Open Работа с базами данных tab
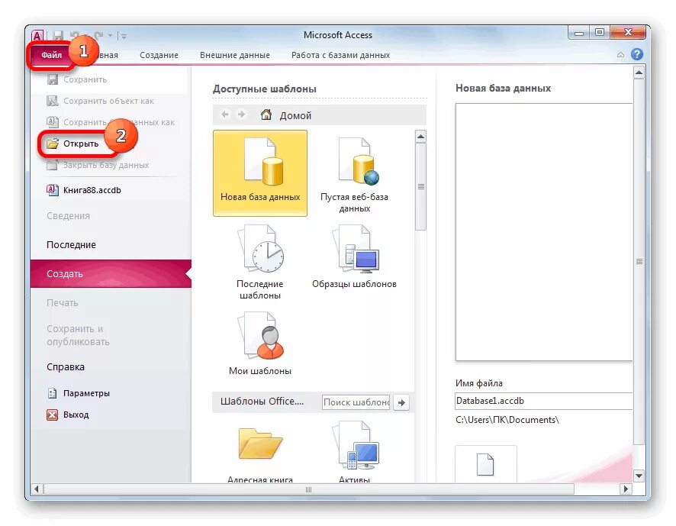676x526 pixels. tap(340, 55)
